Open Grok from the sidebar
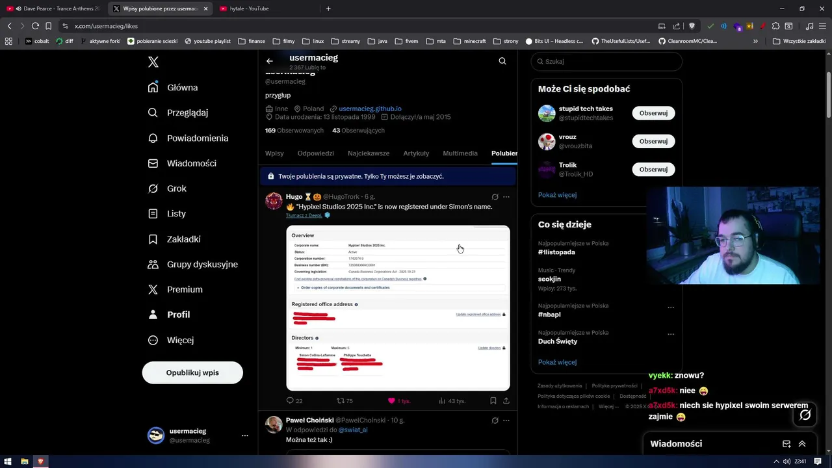Viewport: 832px width, 468px height. click(167, 188)
